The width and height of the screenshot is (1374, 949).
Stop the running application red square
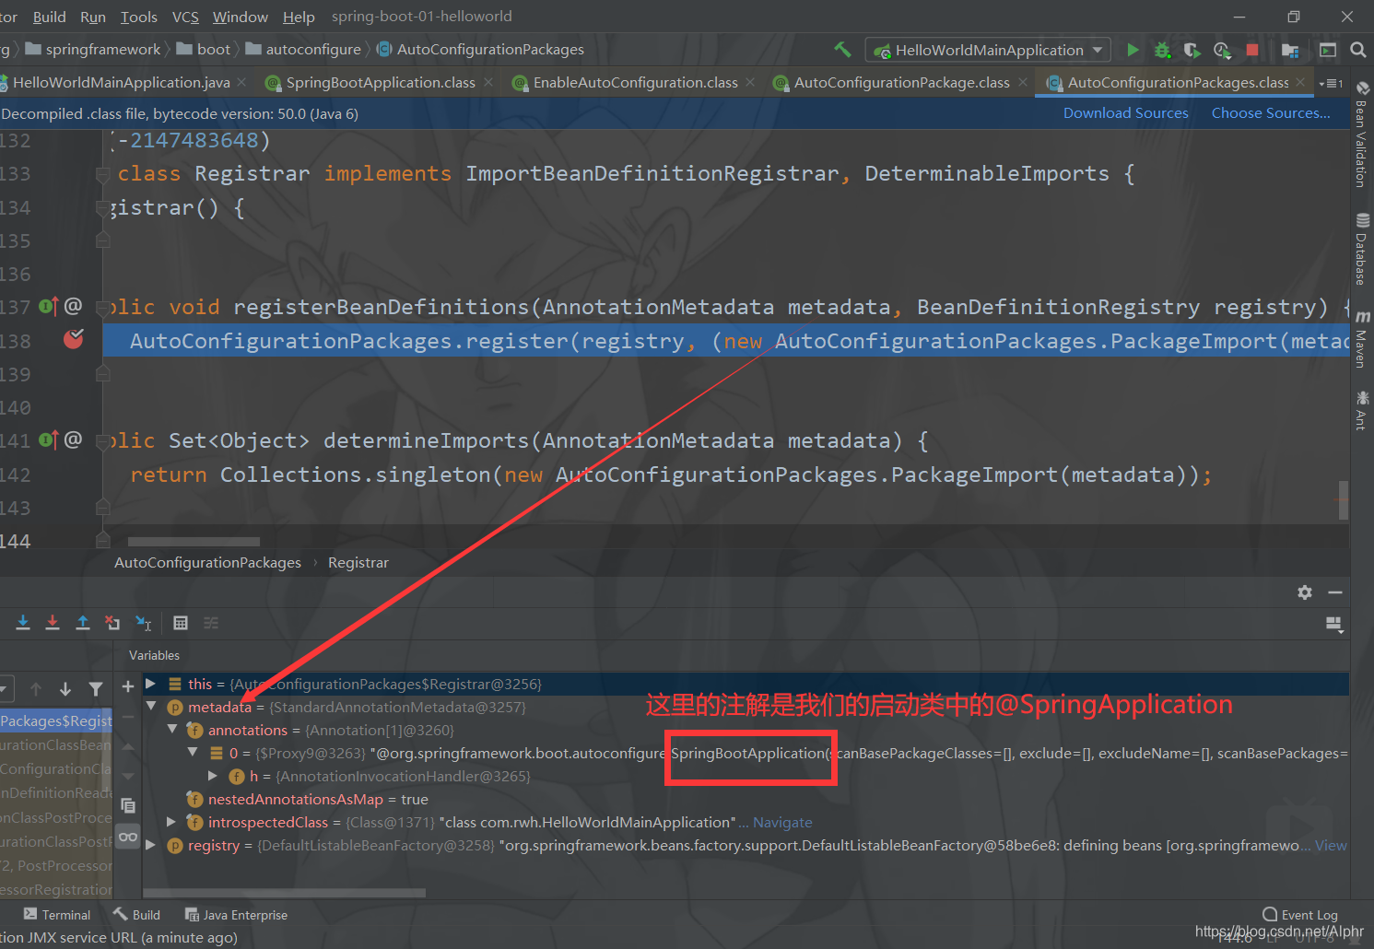click(x=1252, y=50)
